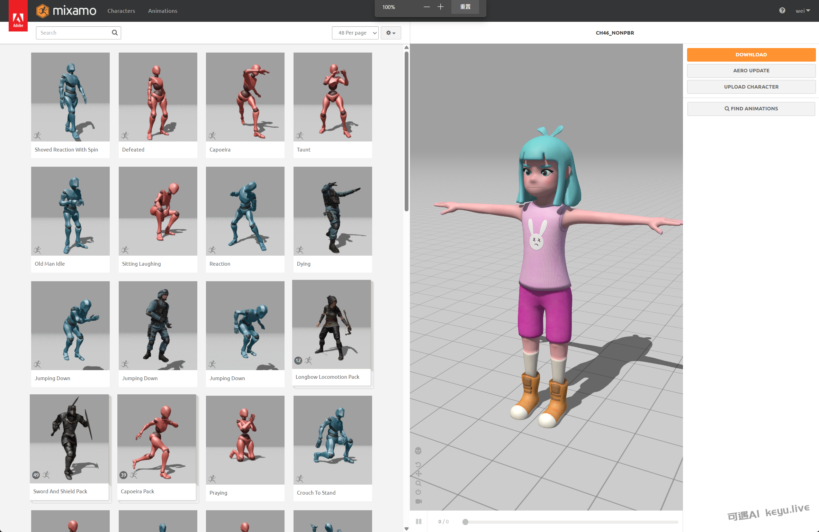Click the zoom magnifier icon in viewport
819x532 pixels.
tap(418, 483)
